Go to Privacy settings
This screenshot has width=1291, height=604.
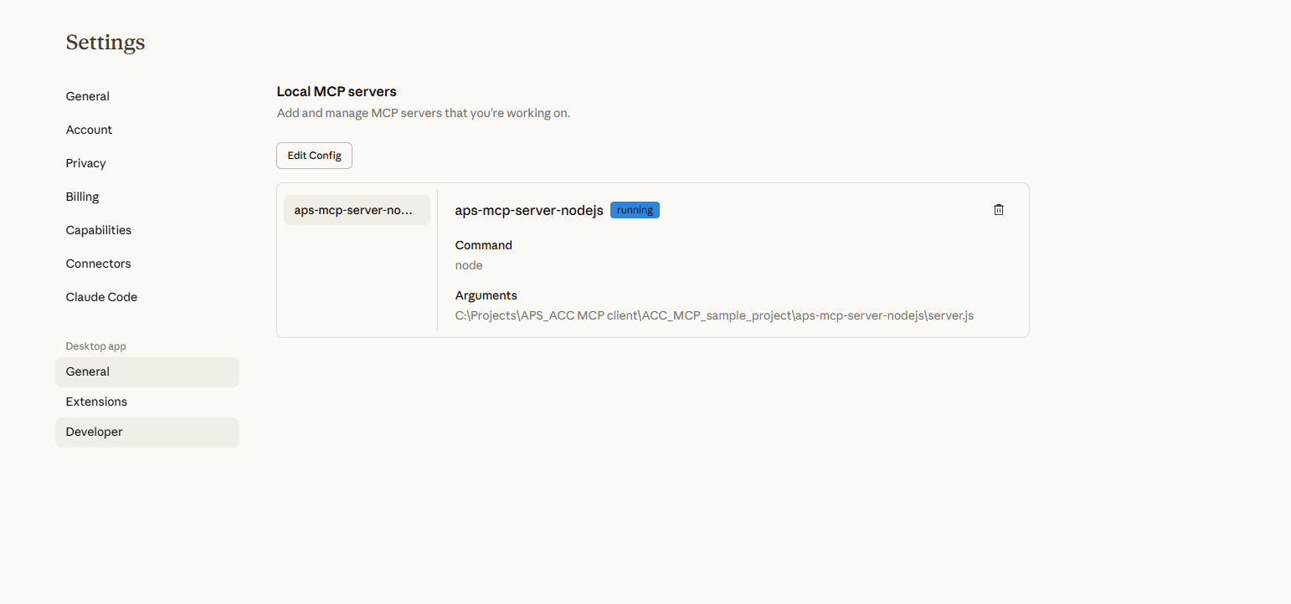[x=85, y=163]
